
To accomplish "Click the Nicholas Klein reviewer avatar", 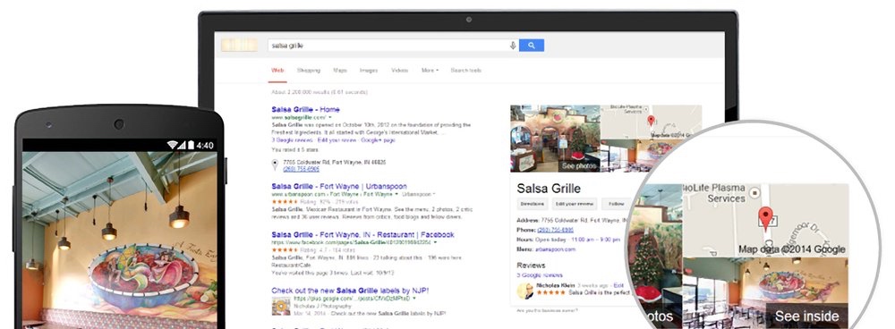I will point(524,291).
